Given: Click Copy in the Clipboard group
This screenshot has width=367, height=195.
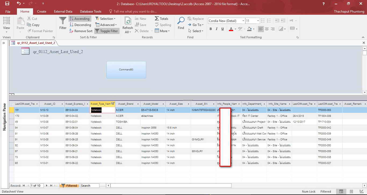Looking at the screenshot, I should click(x=33, y=25).
